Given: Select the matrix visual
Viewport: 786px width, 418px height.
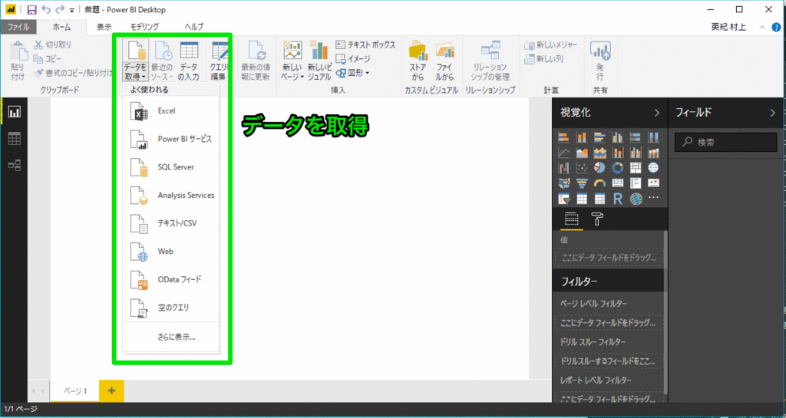Looking at the screenshot, I should [599, 199].
